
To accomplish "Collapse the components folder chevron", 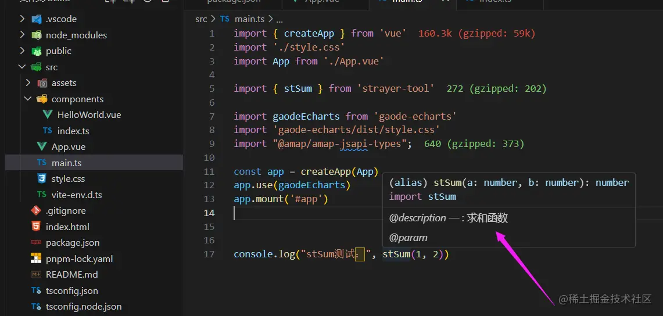I will [28, 99].
